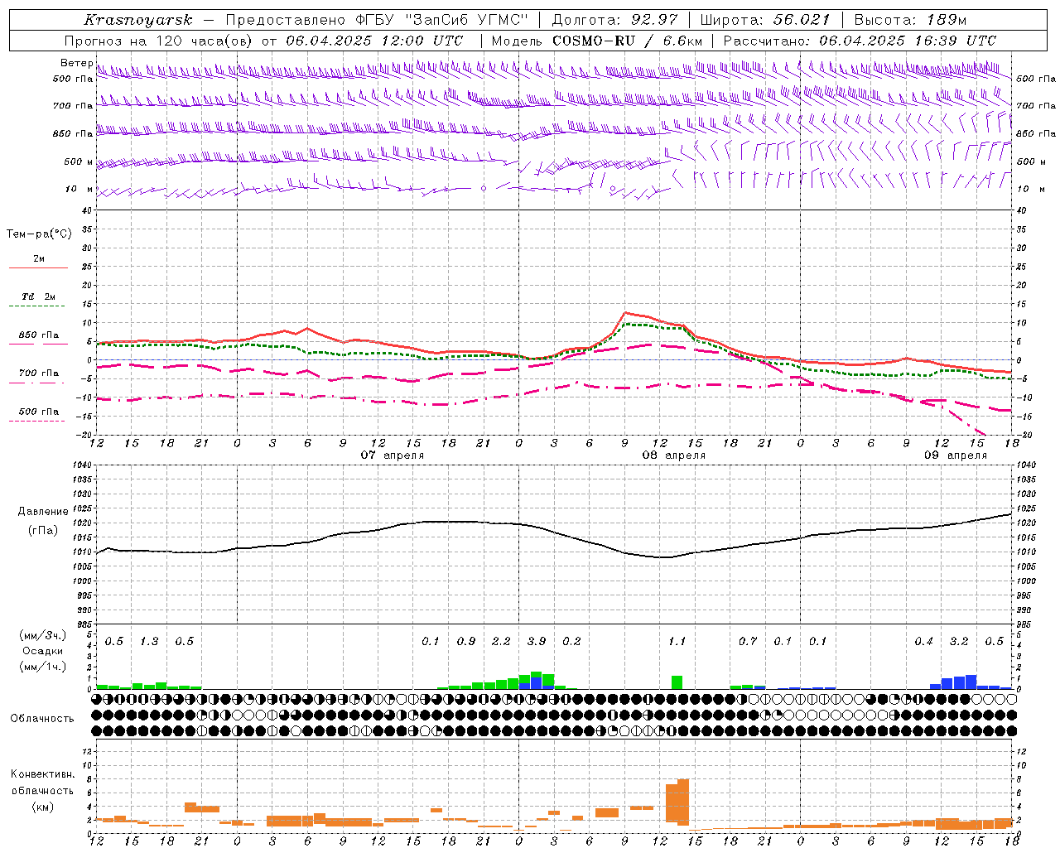This screenshot has height=848, width=1060.
Task: Click the '(мм/1ч.)' hourly precipitation unit label
Action: click(x=41, y=667)
